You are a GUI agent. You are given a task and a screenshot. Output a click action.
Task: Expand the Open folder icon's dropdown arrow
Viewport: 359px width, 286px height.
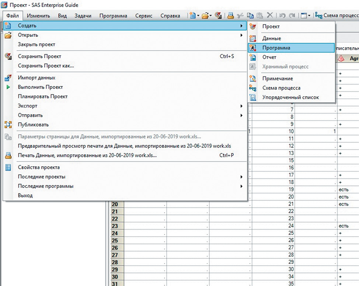pyautogui.click(x=210, y=15)
